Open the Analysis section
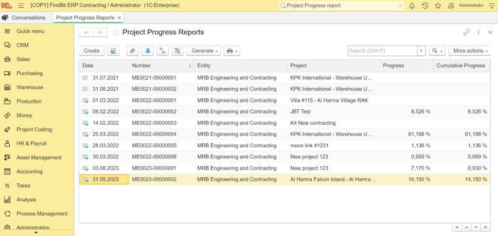The width and height of the screenshot is (498, 236). pyautogui.click(x=37, y=200)
